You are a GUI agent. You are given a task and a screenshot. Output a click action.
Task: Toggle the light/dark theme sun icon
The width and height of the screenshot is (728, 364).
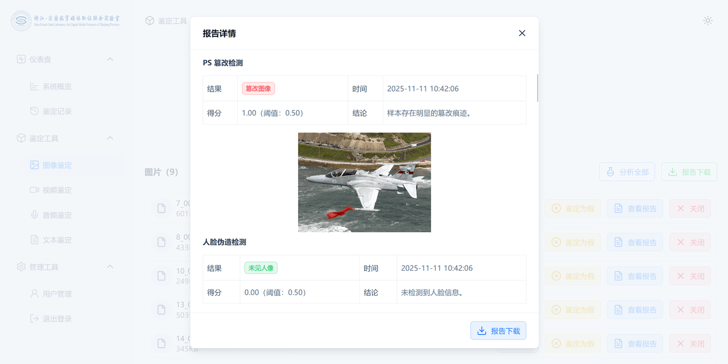708,20
